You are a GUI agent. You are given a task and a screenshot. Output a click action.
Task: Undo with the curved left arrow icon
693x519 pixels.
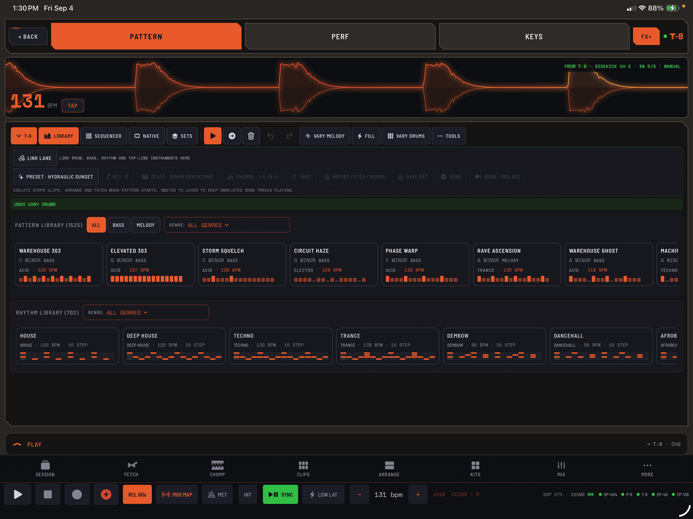click(x=270, y=136)
